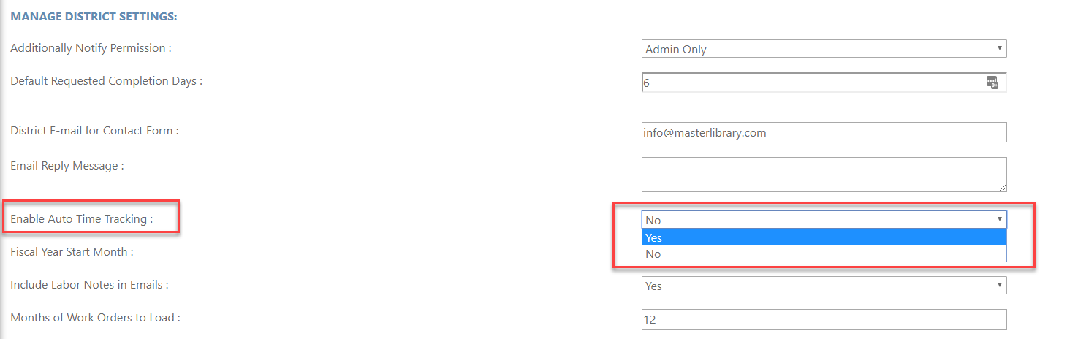Click the Default Requested Completion Days label
The width and height of the screenshot is (1078, 339).
point(106,80)
